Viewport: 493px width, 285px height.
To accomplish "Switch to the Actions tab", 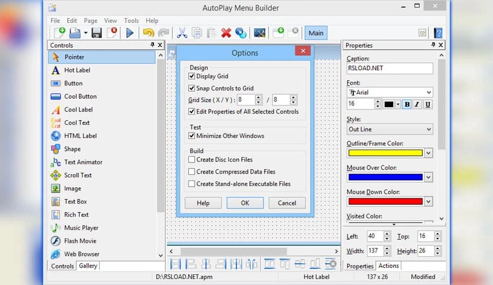I will click(389, 266).
